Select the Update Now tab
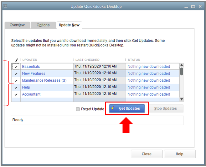Viewport: 206px width, 167px height. (69, 25)
